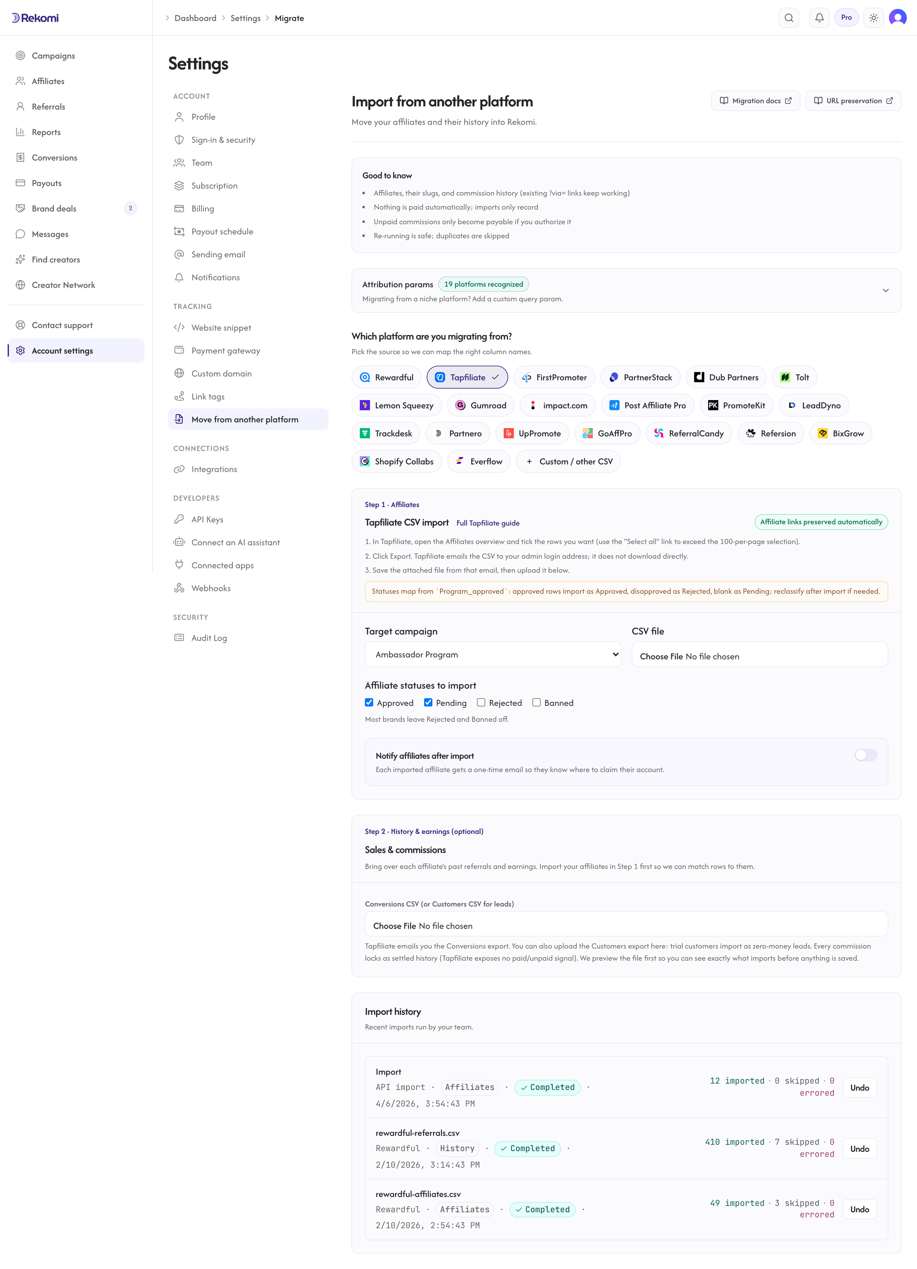Click the Website snippet code icon

point(179,327)
